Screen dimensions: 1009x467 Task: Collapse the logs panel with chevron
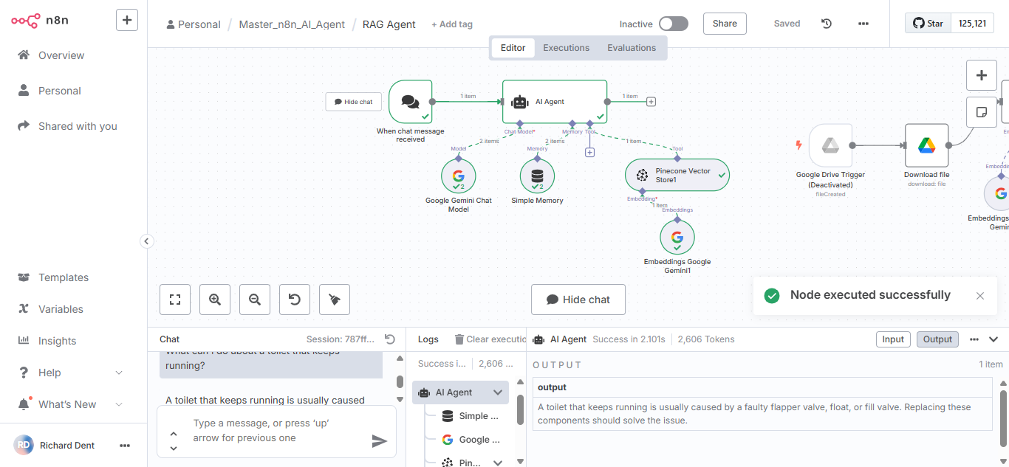(x=993, y=339)
